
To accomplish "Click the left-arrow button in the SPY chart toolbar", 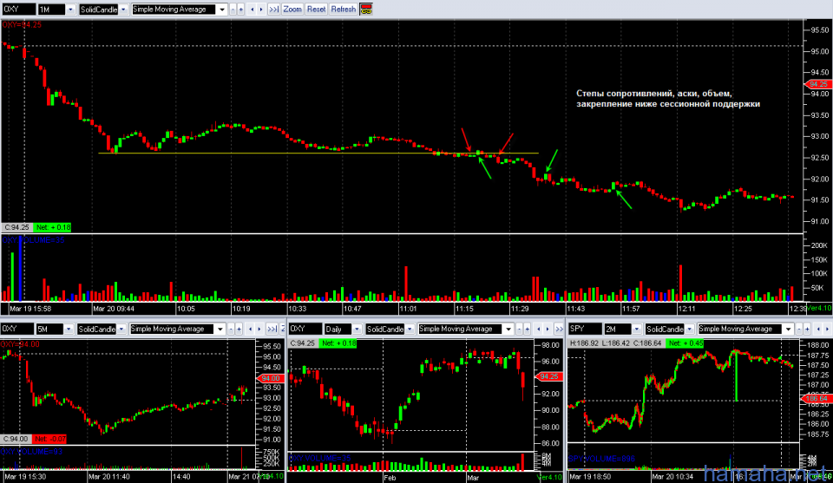I will 818,329.
